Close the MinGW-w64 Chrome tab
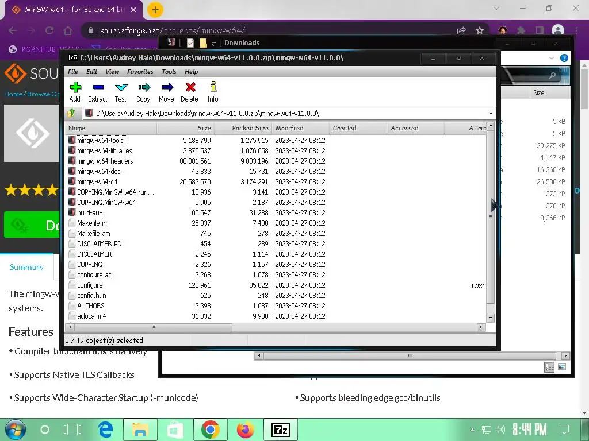 tap(133, 10)
